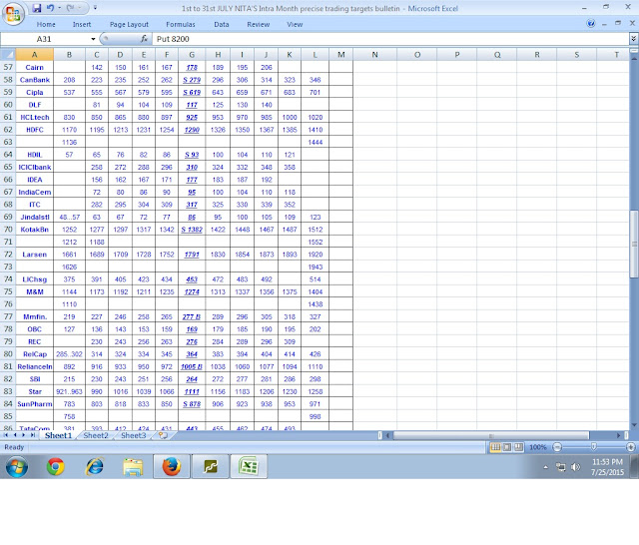Screen dimensions: 639x545
Task: Expand the formula bar
Action: [634, 39]
